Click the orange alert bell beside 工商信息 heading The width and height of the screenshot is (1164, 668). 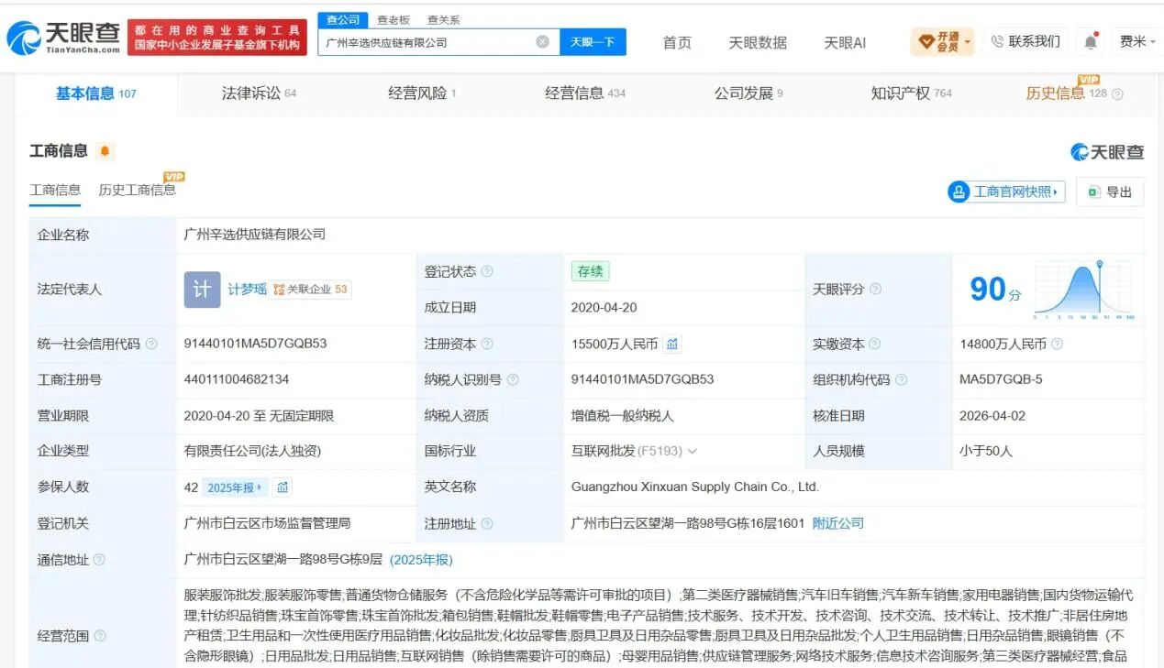coord(105,151)
